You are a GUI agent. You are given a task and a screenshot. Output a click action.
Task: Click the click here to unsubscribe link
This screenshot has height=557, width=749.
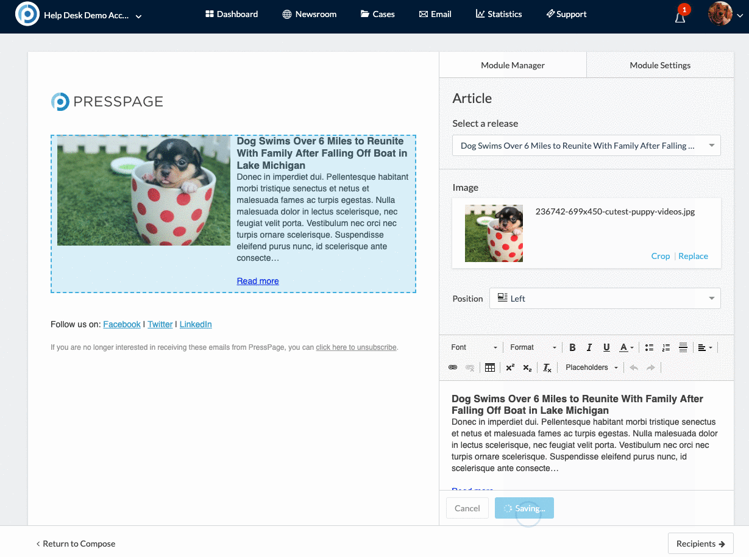(x=356, y=347)
